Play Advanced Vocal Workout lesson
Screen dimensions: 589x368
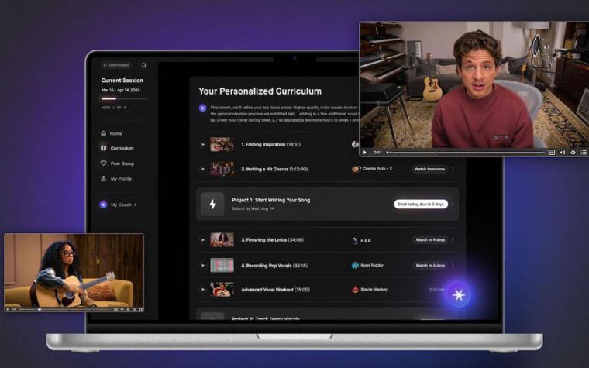(203, 289)
